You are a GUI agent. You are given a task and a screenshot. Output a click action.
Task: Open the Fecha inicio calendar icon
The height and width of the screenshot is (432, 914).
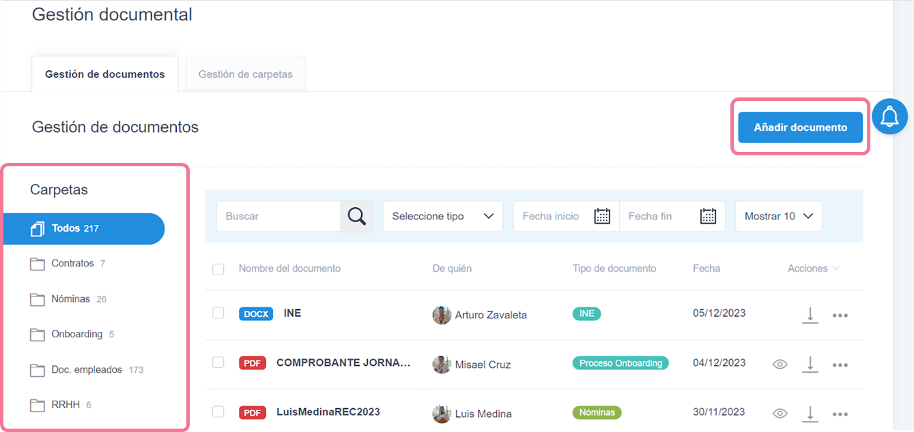tap(601, 216)
